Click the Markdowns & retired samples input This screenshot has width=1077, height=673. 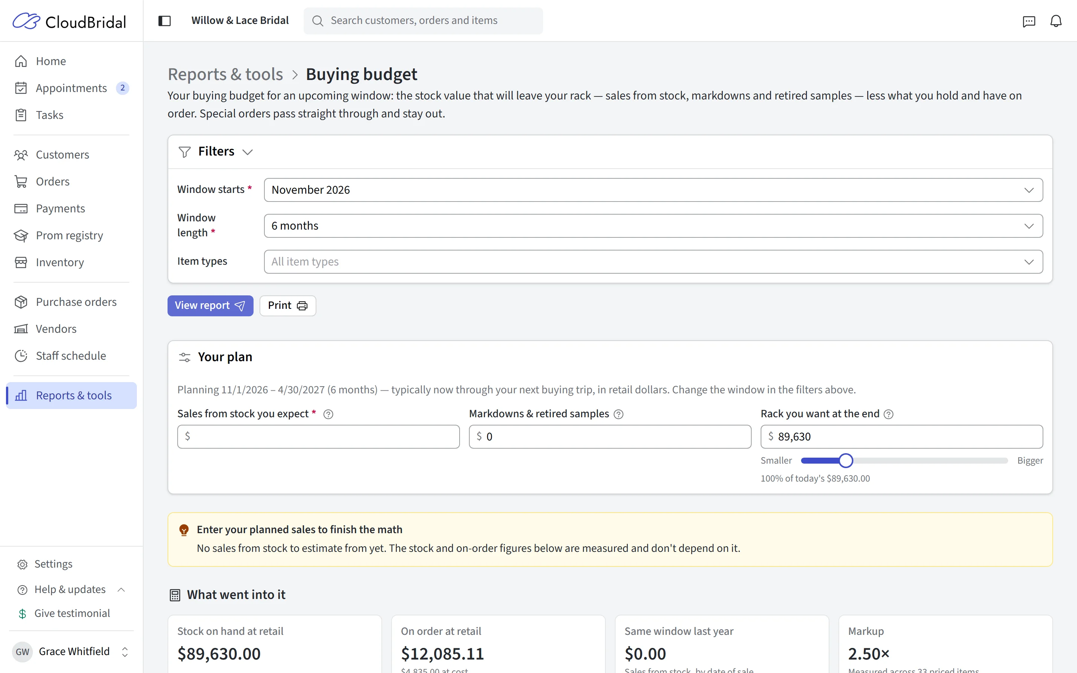click(x=610, y=437)
